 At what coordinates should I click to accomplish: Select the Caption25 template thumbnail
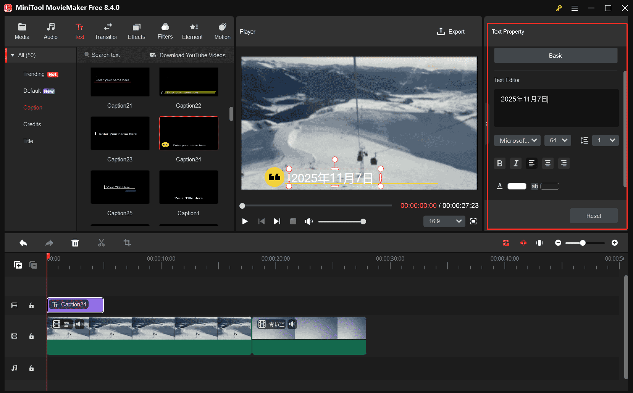(x=119, y=187)
